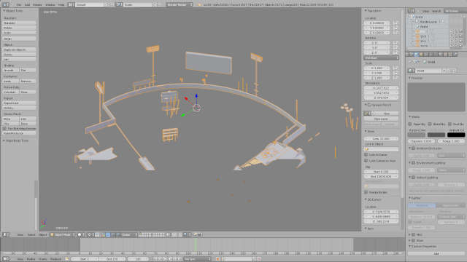This screenshot has width=467, height=262.
Task: Open the Render menu
Action: click(x=37, y=5)
